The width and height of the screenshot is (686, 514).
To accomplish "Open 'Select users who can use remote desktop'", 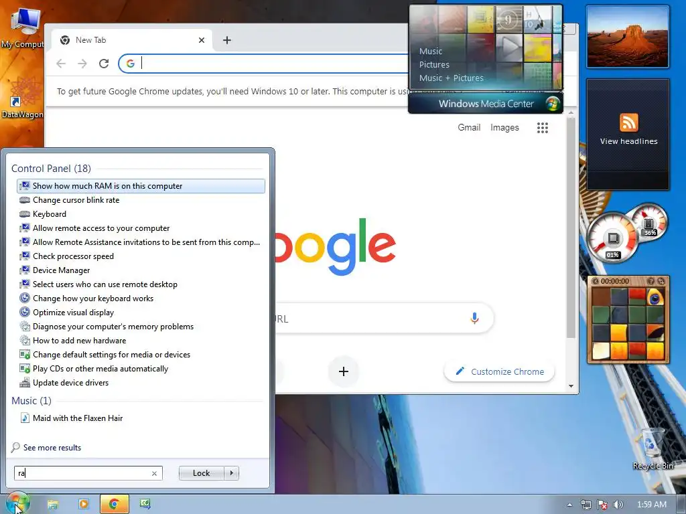I will (x=141, y=284).
